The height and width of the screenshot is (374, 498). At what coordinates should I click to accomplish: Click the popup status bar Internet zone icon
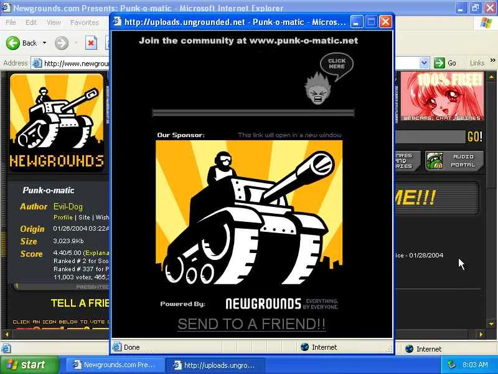[304, 347]
